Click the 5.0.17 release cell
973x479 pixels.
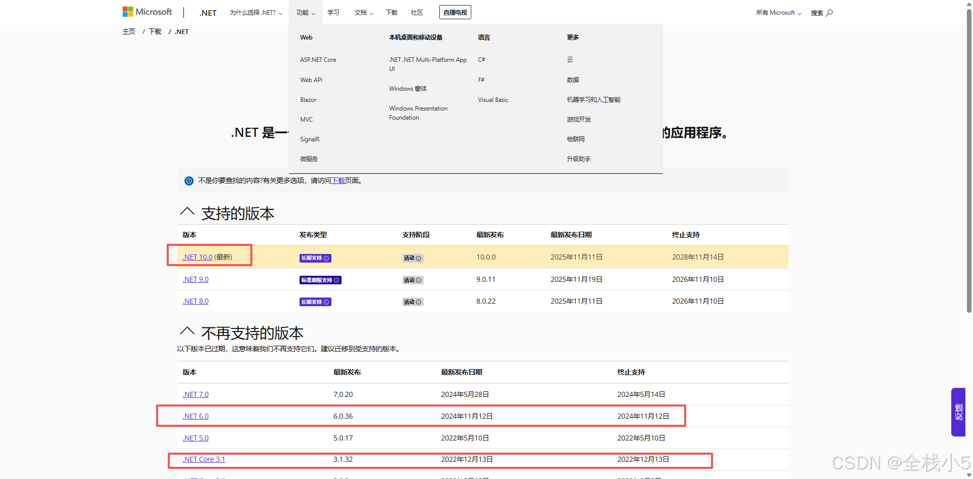[x=343, y=438]
